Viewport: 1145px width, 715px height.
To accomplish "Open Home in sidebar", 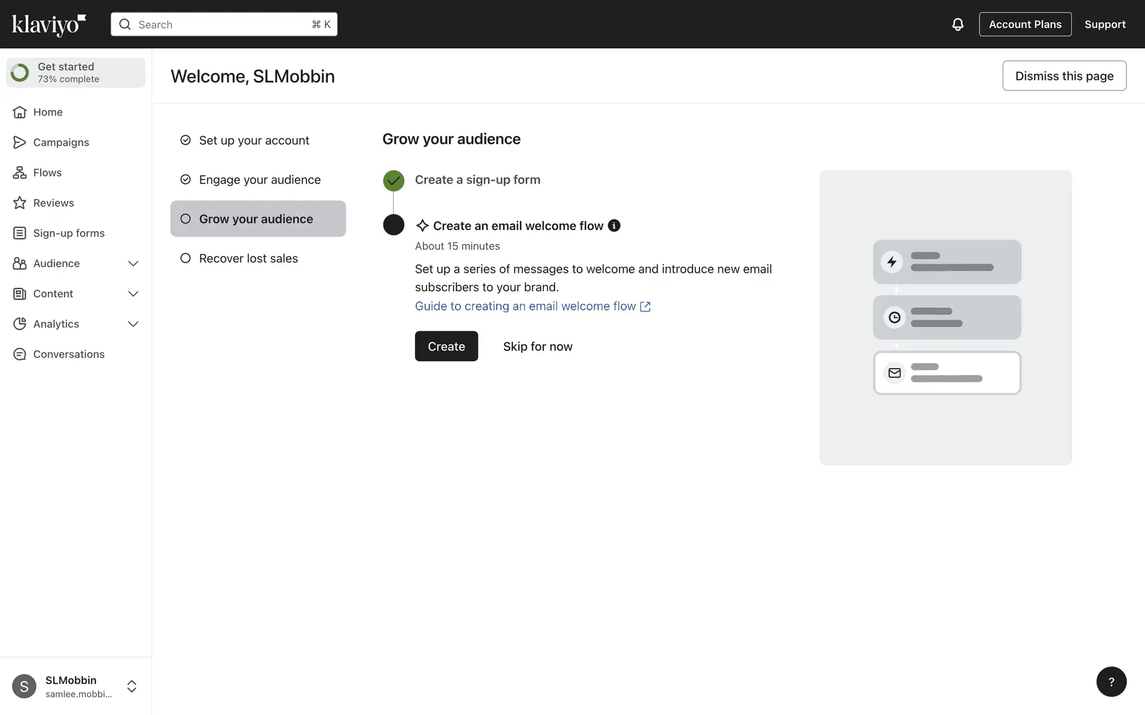I will point(48,112).
